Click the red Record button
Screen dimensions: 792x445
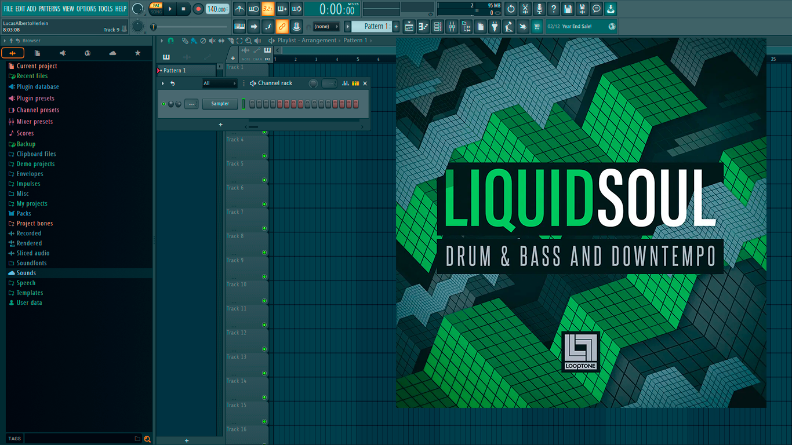[x=198, y=9]
